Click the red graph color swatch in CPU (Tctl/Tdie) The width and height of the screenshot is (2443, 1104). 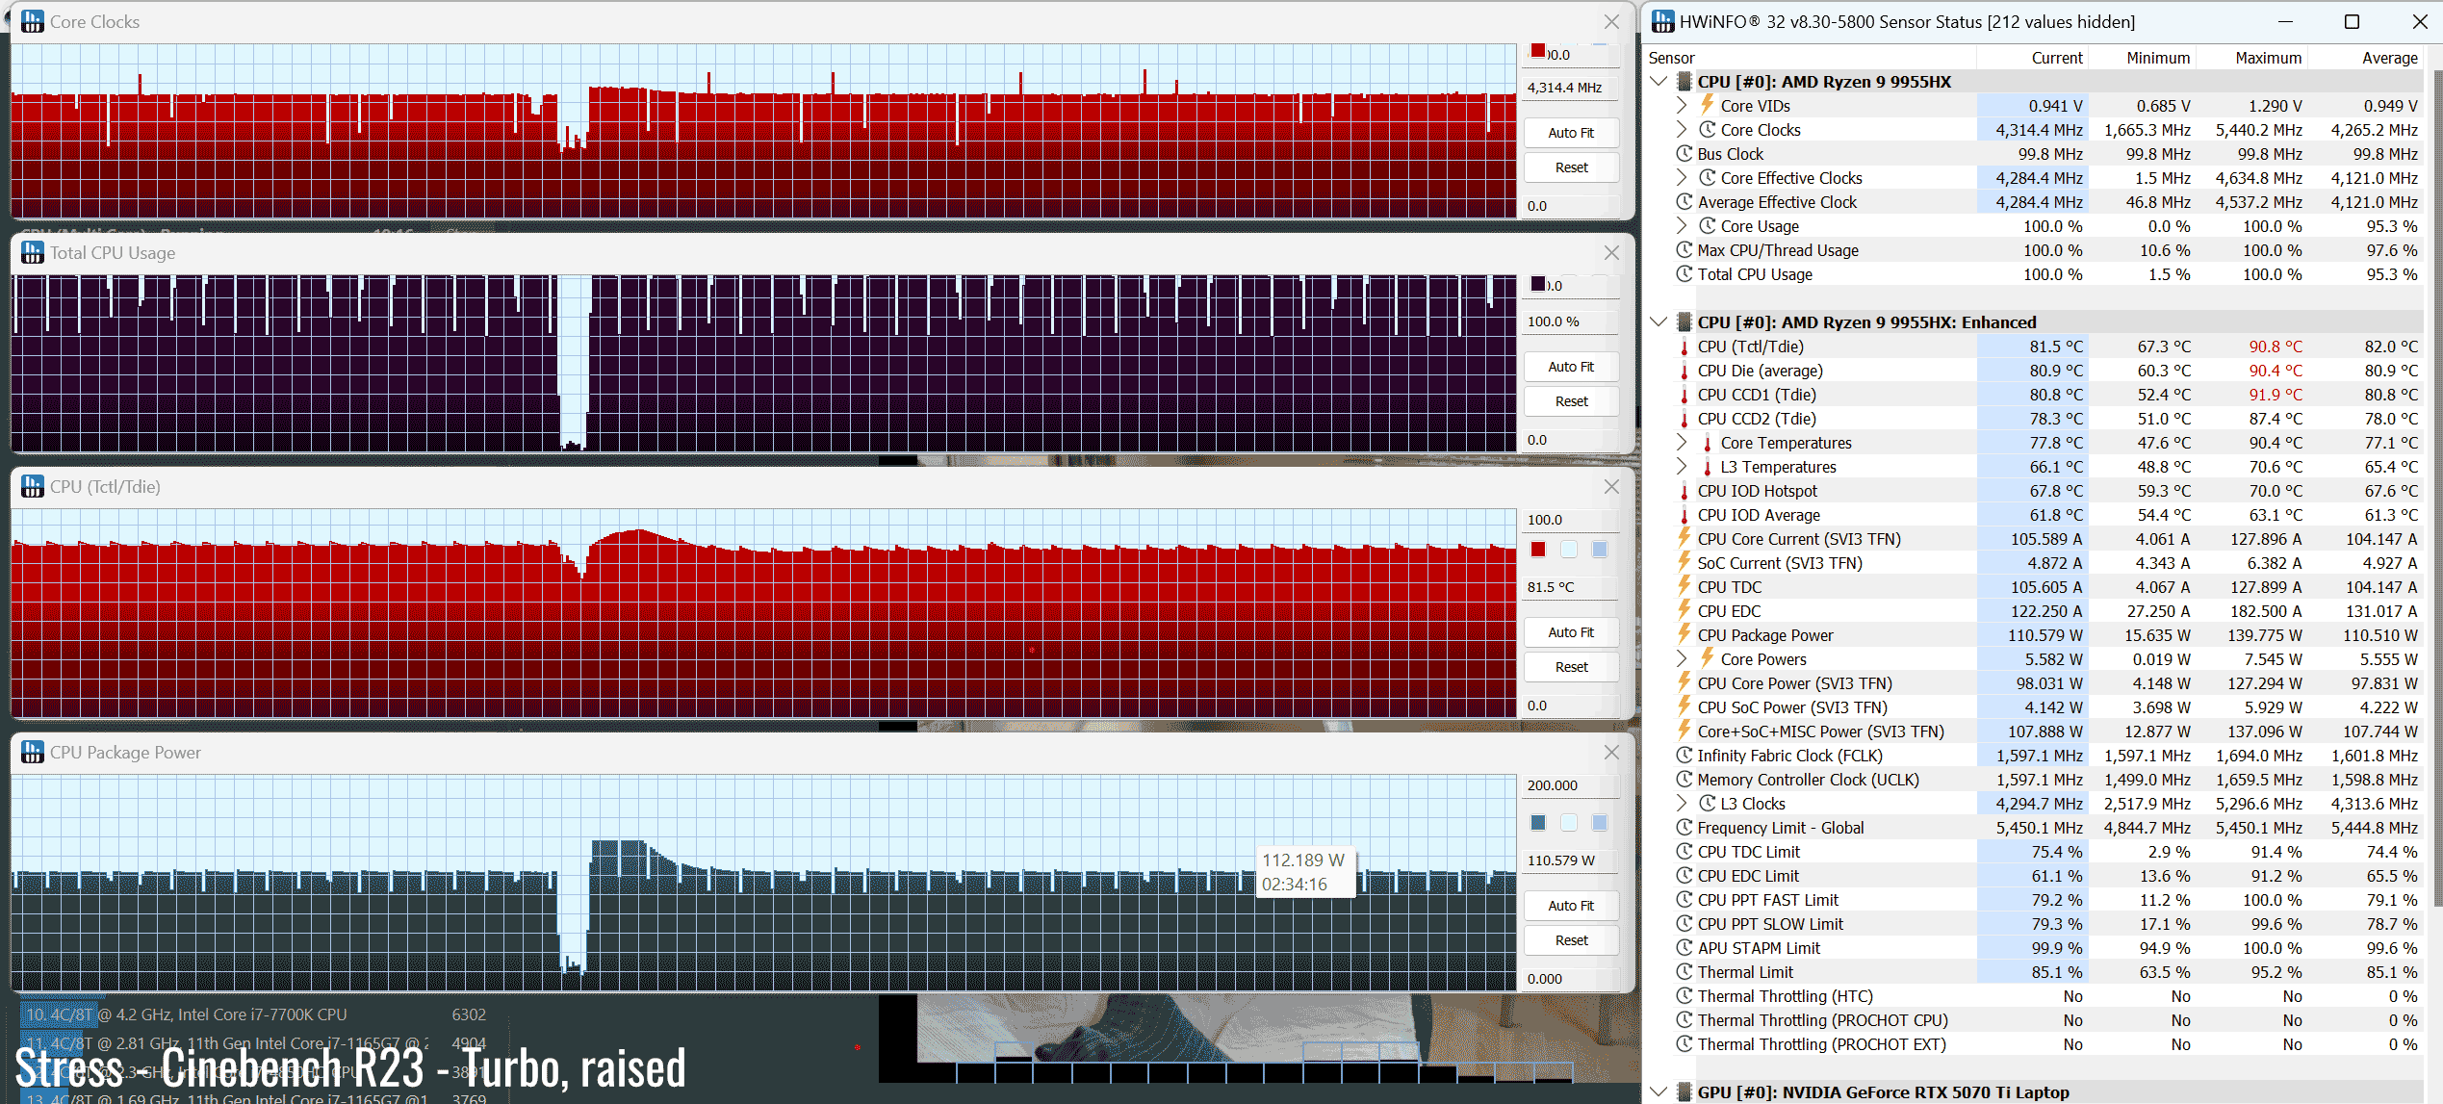click(1538, 550)
